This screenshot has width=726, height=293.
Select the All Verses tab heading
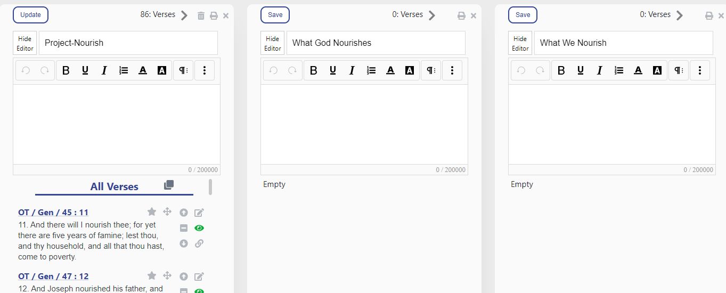(x=114, y=186)
